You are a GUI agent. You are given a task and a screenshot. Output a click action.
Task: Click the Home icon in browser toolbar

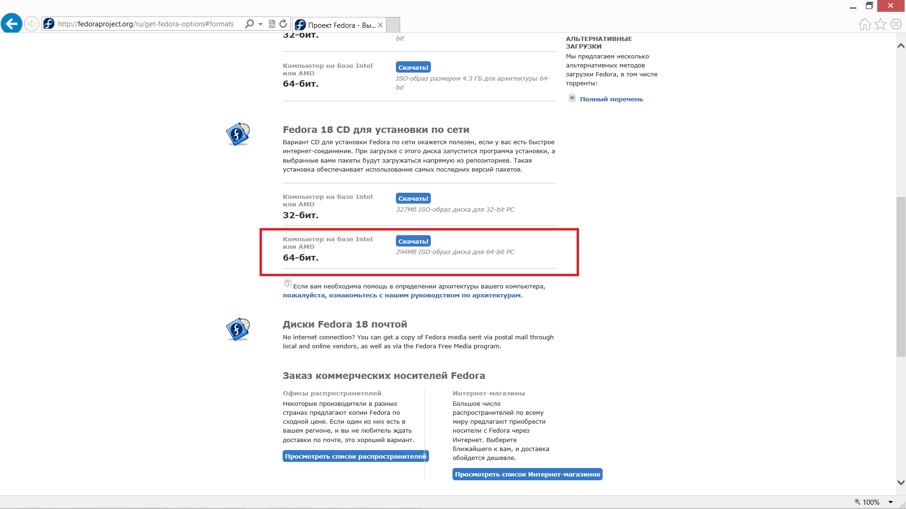click(864, 24)
